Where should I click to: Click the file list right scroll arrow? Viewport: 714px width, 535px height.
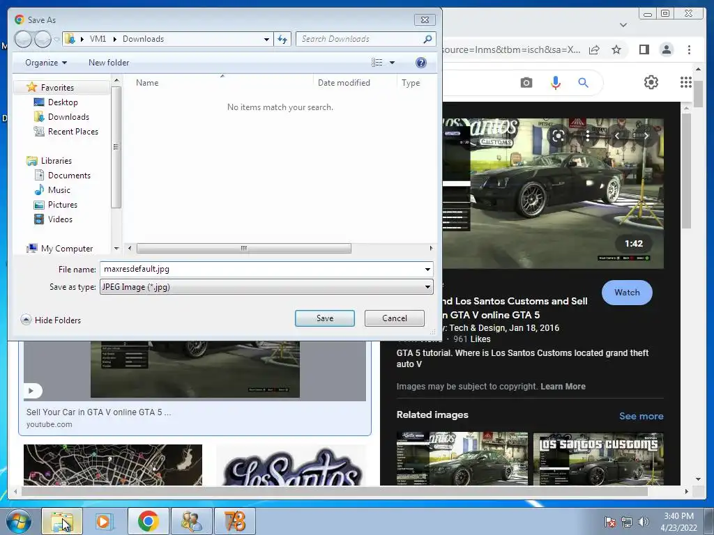(431, 249)
